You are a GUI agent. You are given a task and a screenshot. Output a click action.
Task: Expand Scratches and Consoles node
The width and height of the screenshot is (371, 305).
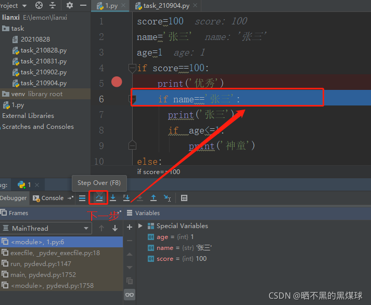click(x=38, y=127)
